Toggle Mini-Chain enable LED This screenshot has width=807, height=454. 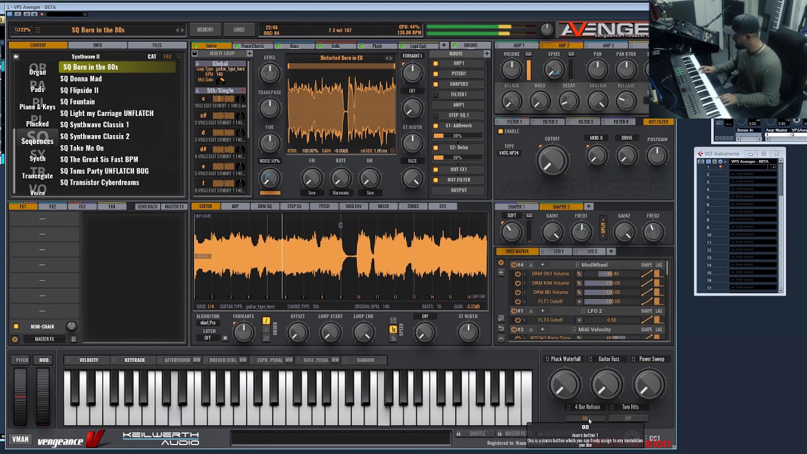coord(16,327)
